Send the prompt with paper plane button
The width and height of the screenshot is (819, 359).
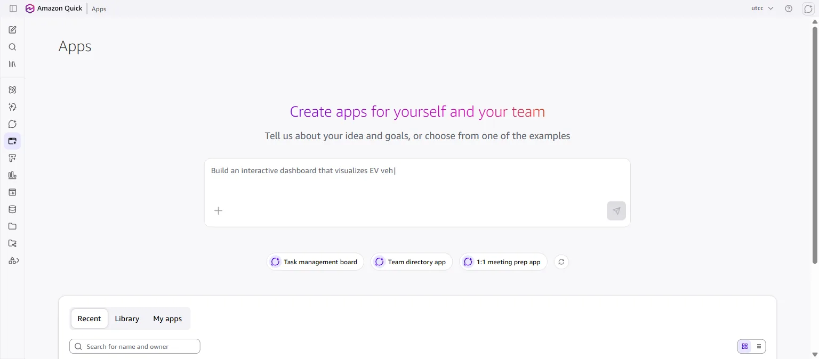(x=616, y=211)
